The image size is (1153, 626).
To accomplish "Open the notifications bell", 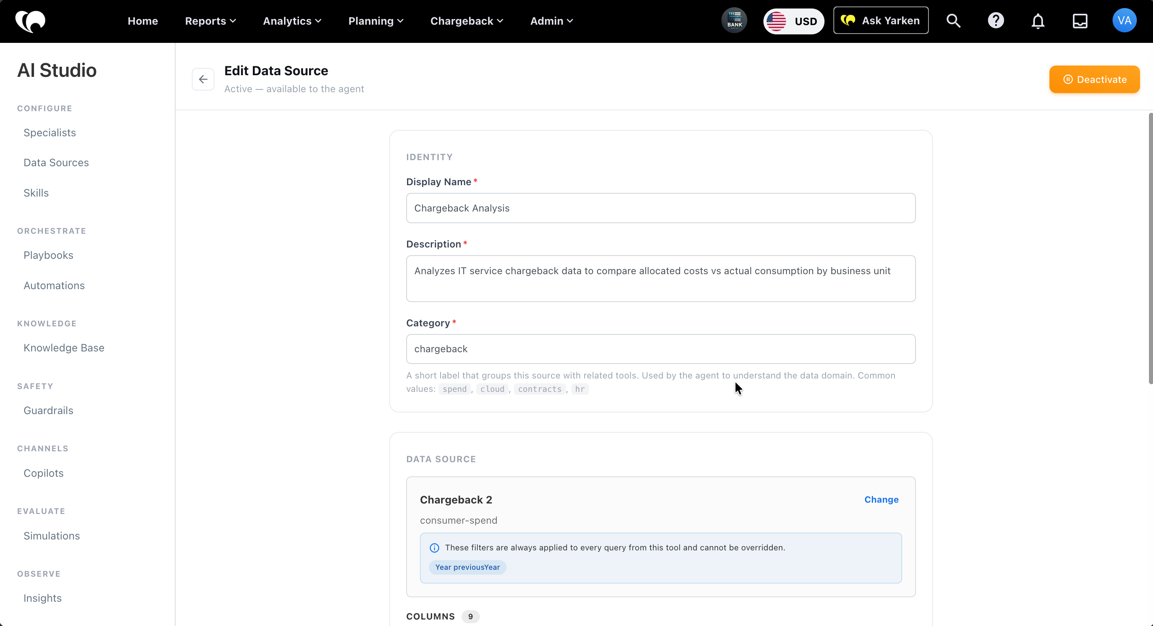I will click(x=1038, y=21).
